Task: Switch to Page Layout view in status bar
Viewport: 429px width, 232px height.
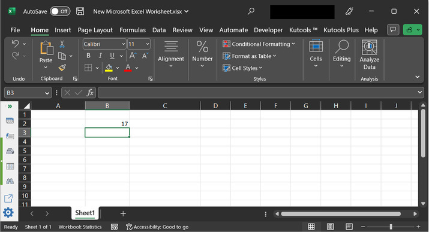Action: coord(330,227)
